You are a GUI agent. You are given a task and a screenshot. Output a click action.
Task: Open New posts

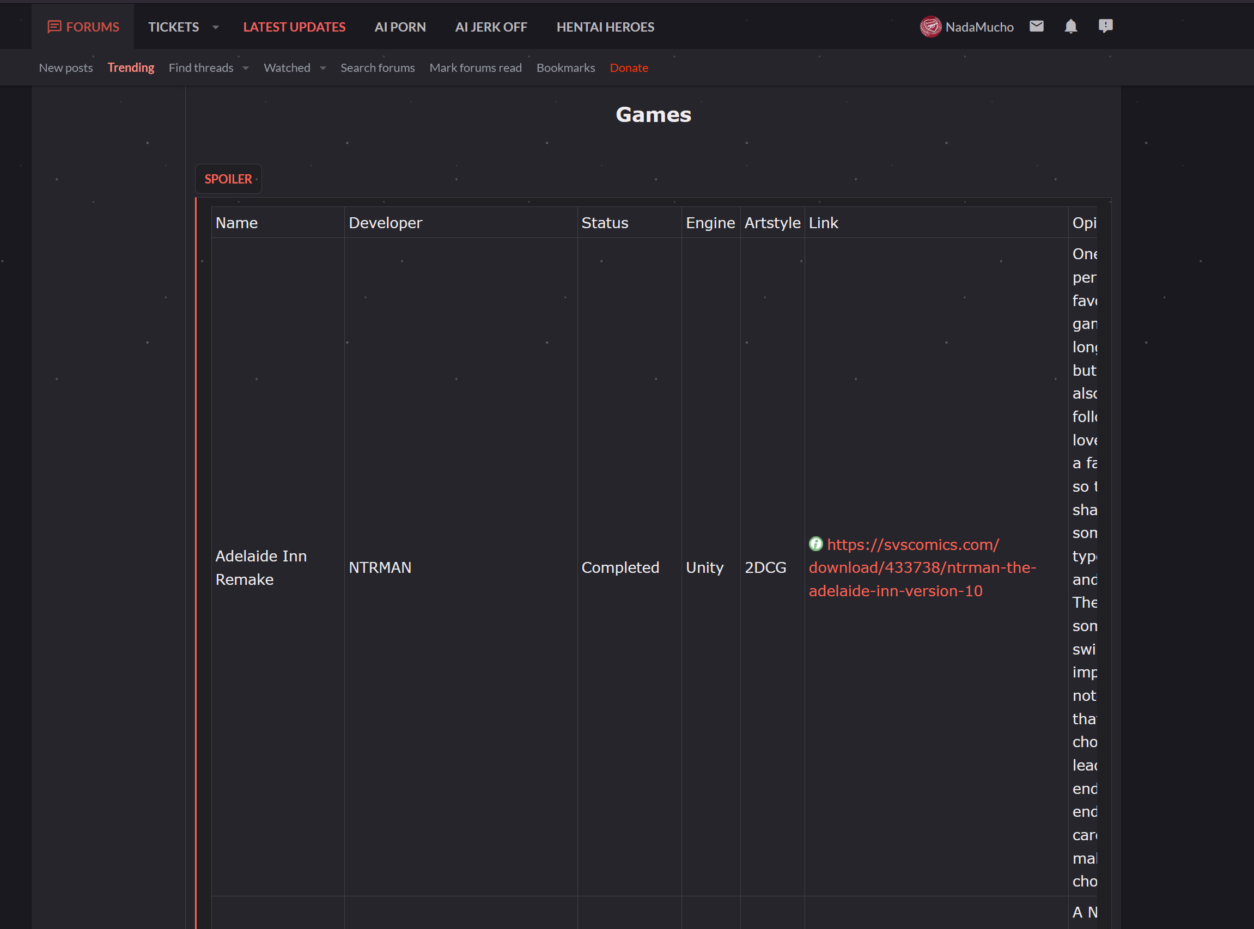point(66,68)
